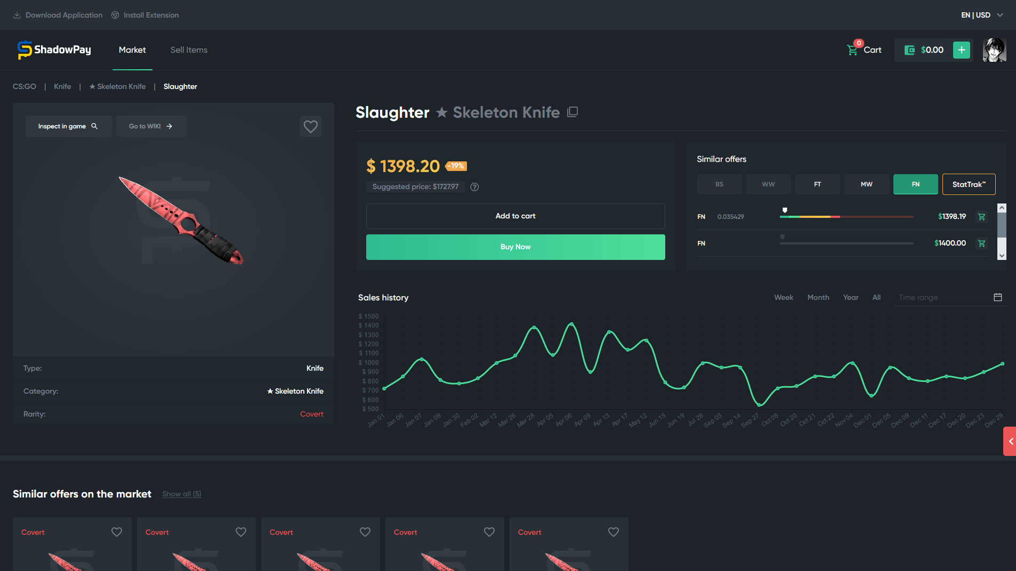Copy the Skeleton Knife item name
Viewport: 1016px width, 571px height.
coord(572,112)
